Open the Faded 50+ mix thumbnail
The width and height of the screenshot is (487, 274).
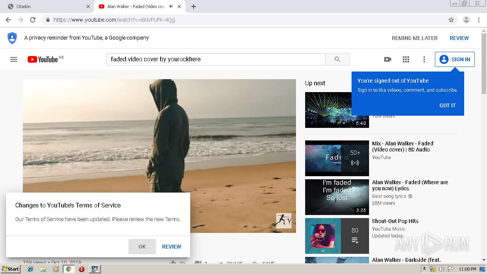click(x=337, y=158)
